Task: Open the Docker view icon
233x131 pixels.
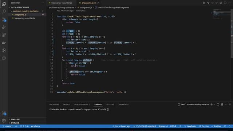Action: pyautogui.click(x=4, y=43)
